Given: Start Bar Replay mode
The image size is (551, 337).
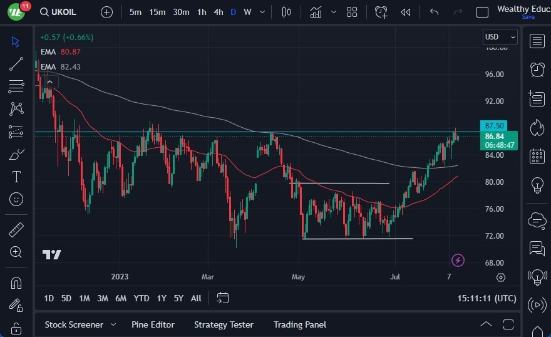Looking at the screenshot, I should coord(405,12).
